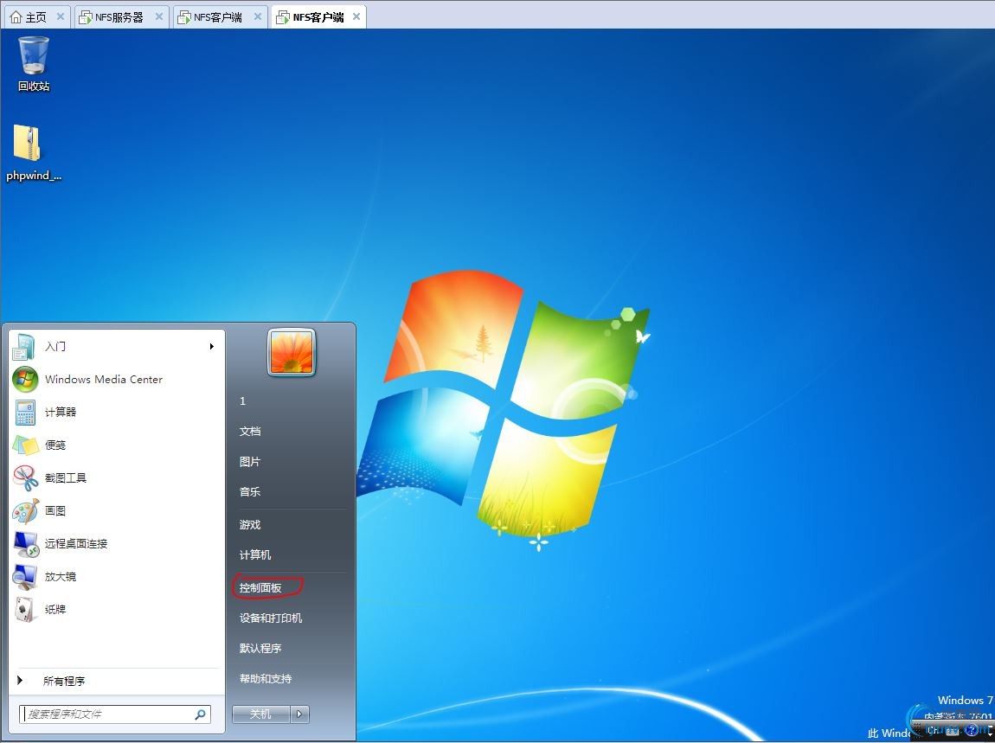
Task: Launch Magnifier (放大镜)
Action: 61,576
